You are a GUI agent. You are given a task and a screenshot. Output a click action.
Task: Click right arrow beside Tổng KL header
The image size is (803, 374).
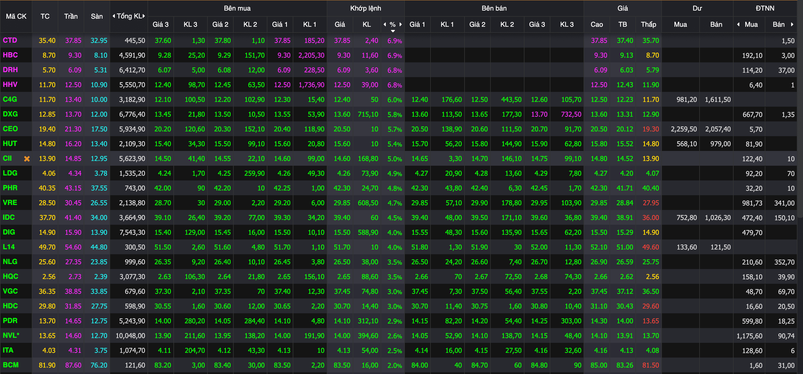click(x=144, y=16)
